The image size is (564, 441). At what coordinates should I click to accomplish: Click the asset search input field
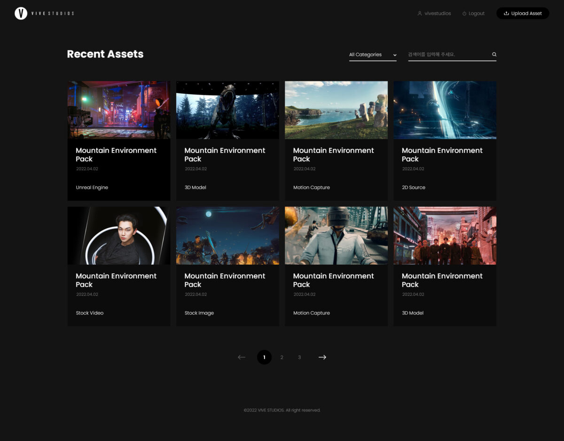[448, 55]
